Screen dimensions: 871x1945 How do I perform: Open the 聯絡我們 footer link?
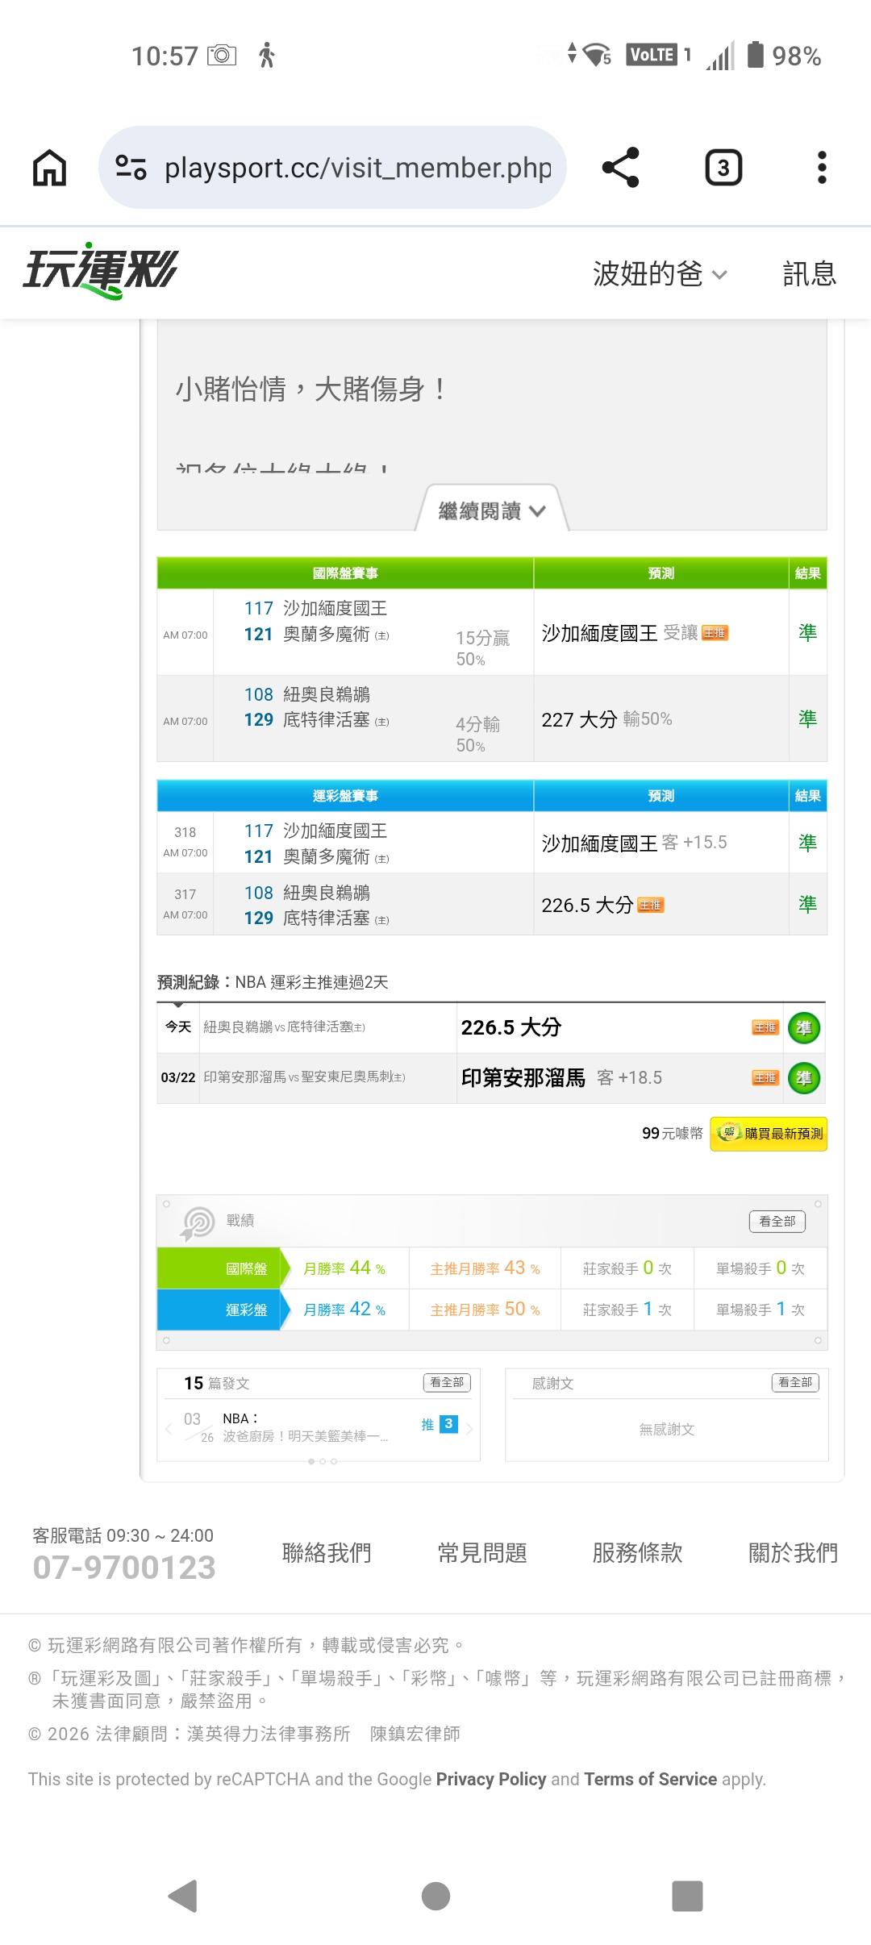[x=327, y=1552]
